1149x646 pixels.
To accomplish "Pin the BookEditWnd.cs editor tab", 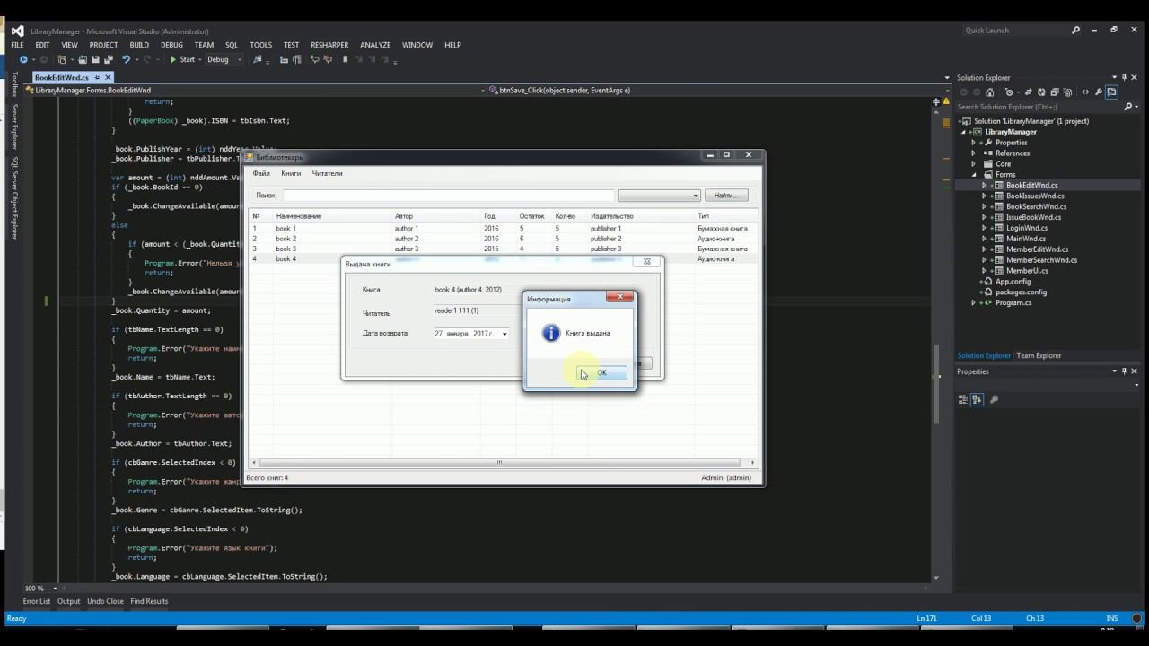I will pos(96,78).
